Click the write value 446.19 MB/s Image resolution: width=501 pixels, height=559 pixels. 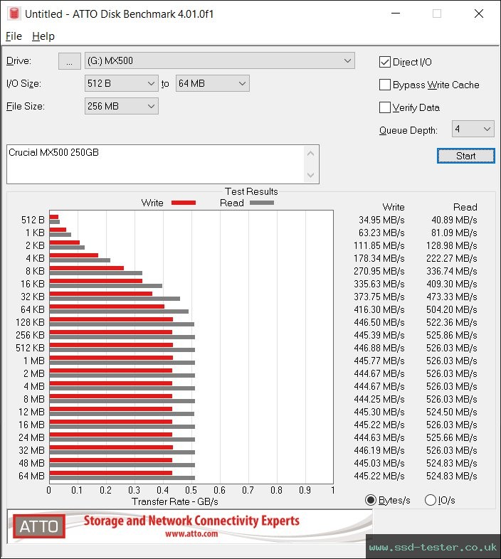[x=379, y=451]
